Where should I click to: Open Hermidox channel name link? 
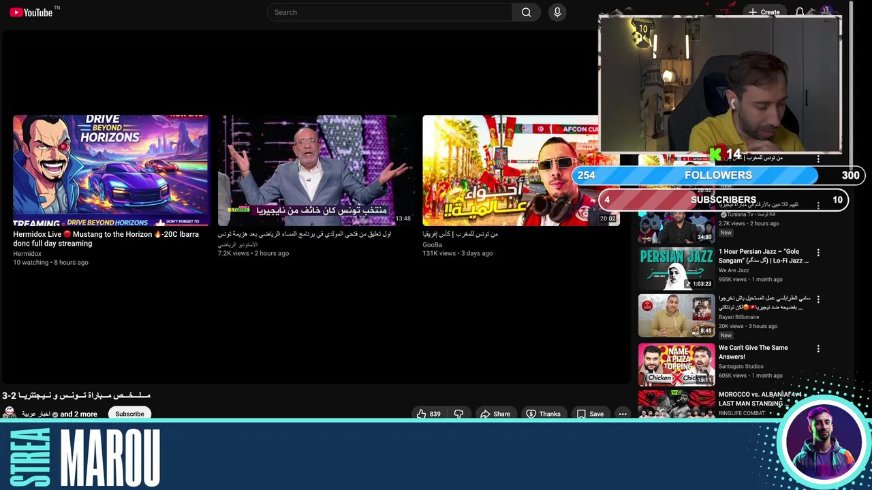(27, 254)
